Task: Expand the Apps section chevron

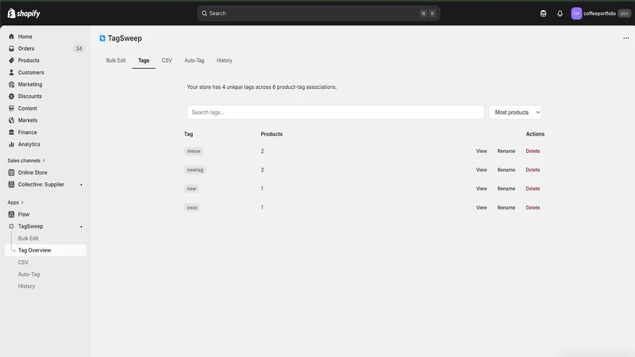Action: 22,202
